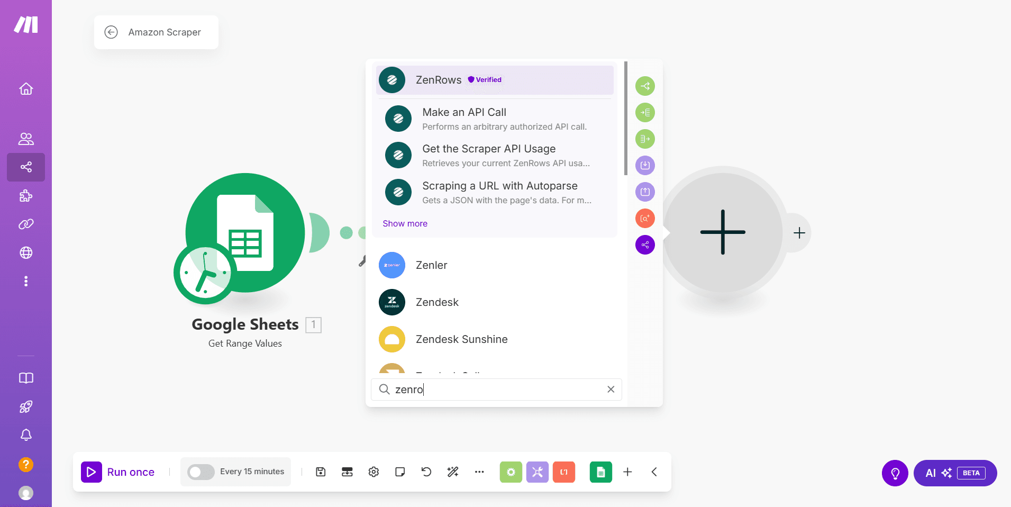Image resolution: width=1011 pixels, height=507 pixels.
Task: Click the large empty module plus
Action: coord(723,232)
